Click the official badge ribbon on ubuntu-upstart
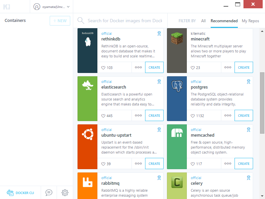The width and height of the screenshot is (265, 199). [159, 129]
